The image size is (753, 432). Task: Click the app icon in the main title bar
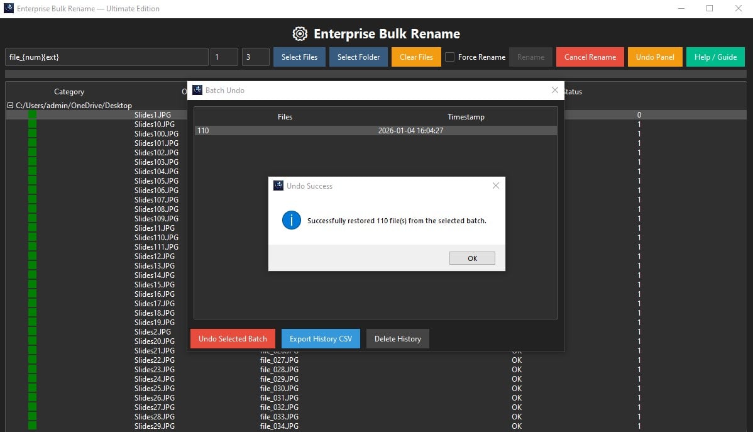point(9,8)
